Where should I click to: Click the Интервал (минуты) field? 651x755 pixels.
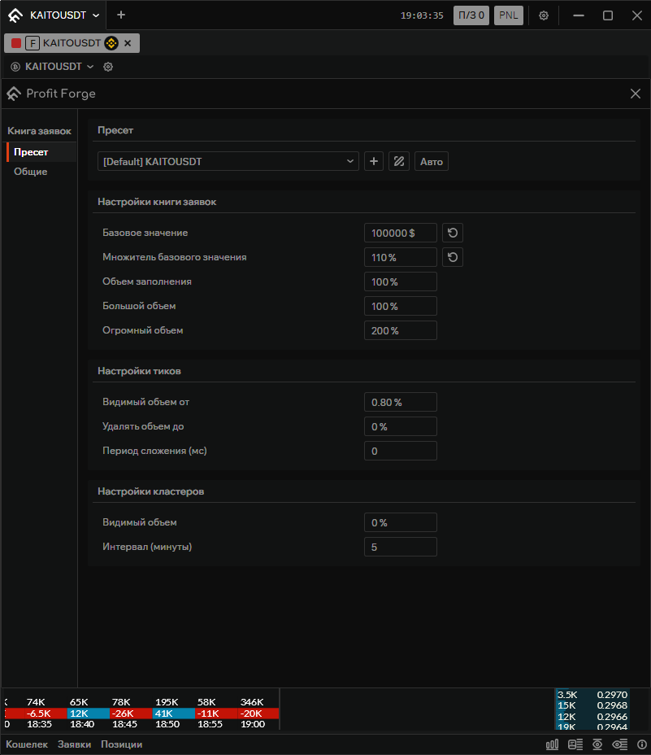(x=401, y=547)
